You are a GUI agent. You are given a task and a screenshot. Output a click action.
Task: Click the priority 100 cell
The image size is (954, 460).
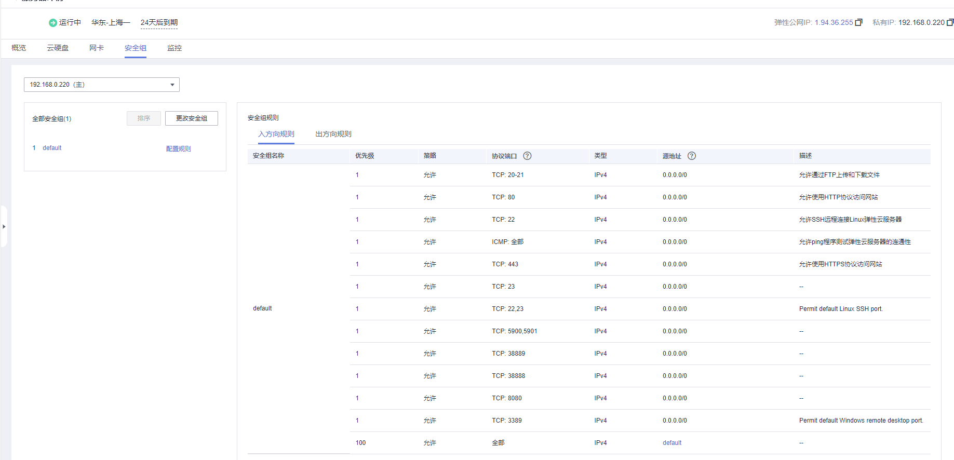tap(360, 443)
